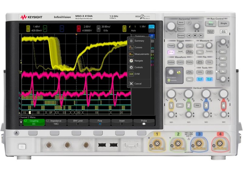
Task: Push the power button on the front panel
Action: click(22, 147)
